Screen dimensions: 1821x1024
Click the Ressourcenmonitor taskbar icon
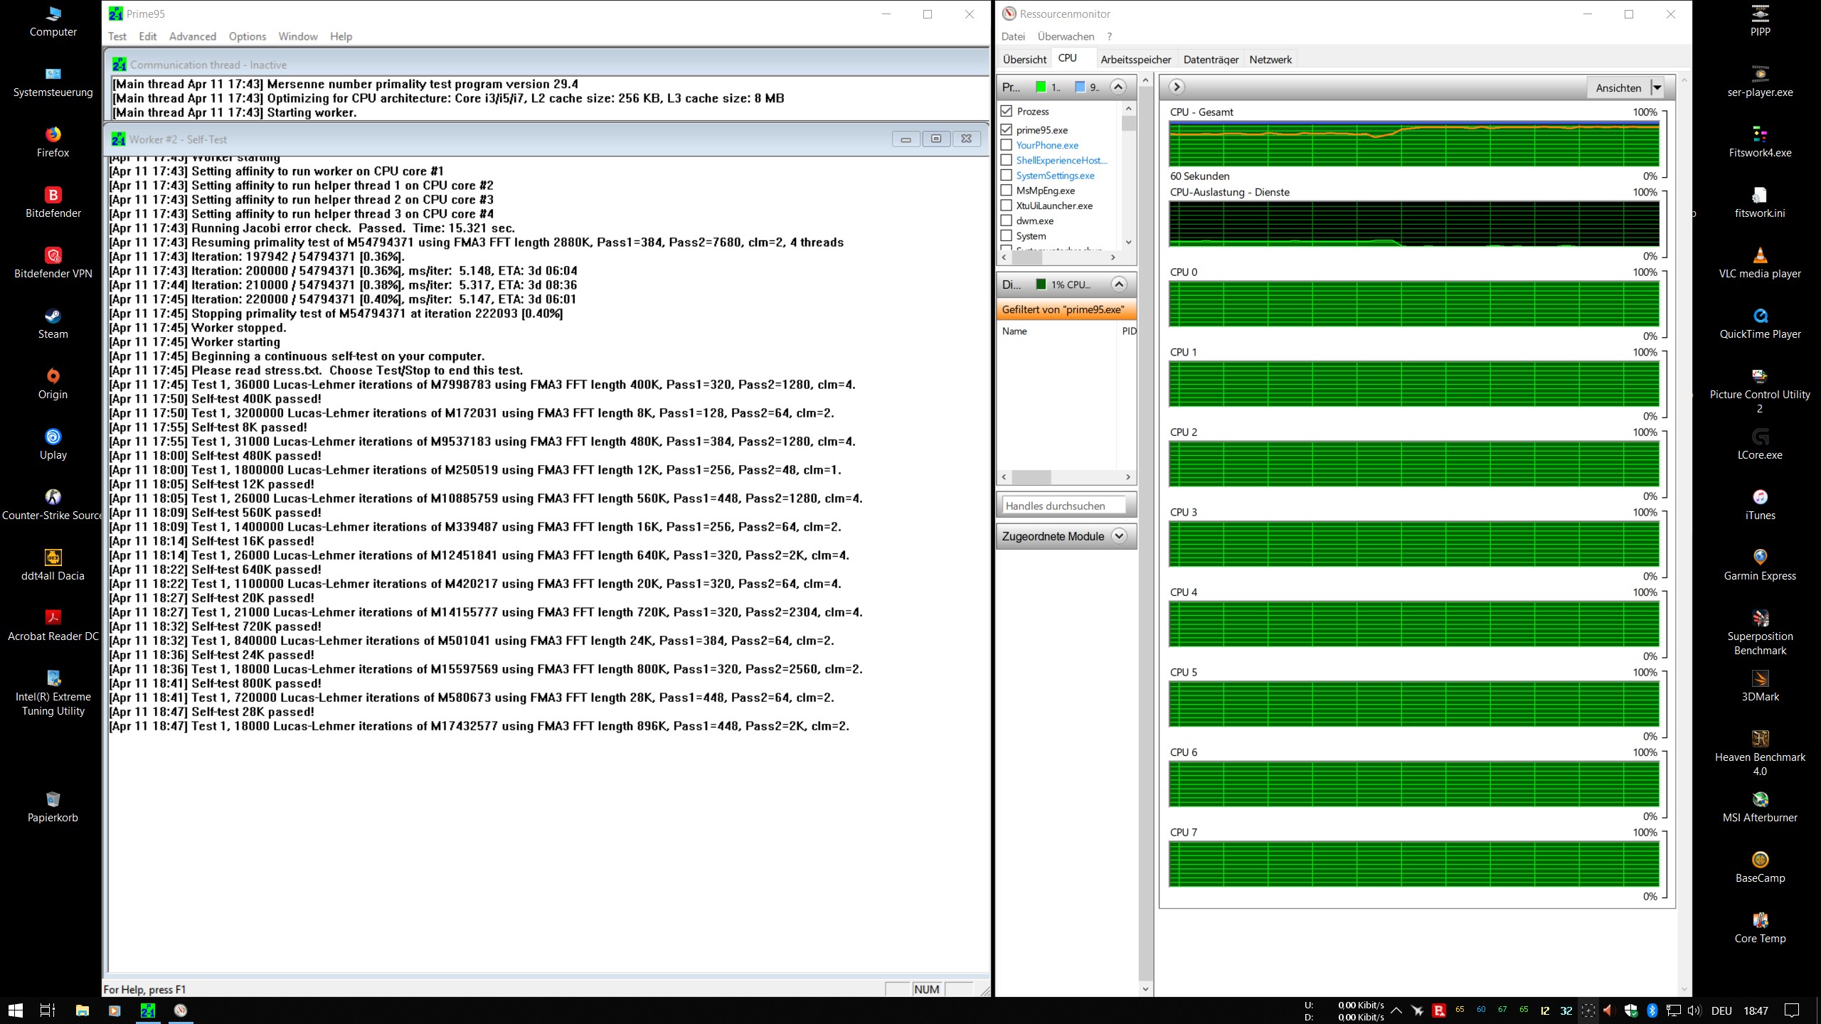pos(181,1010)
